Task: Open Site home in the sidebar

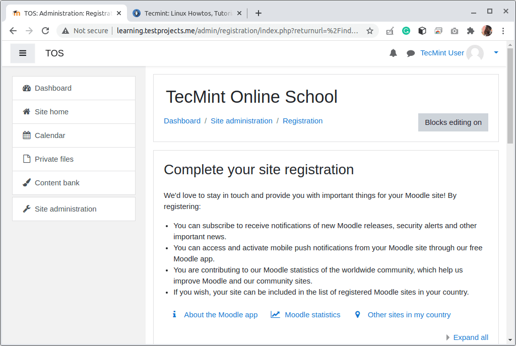Action: 74,112
